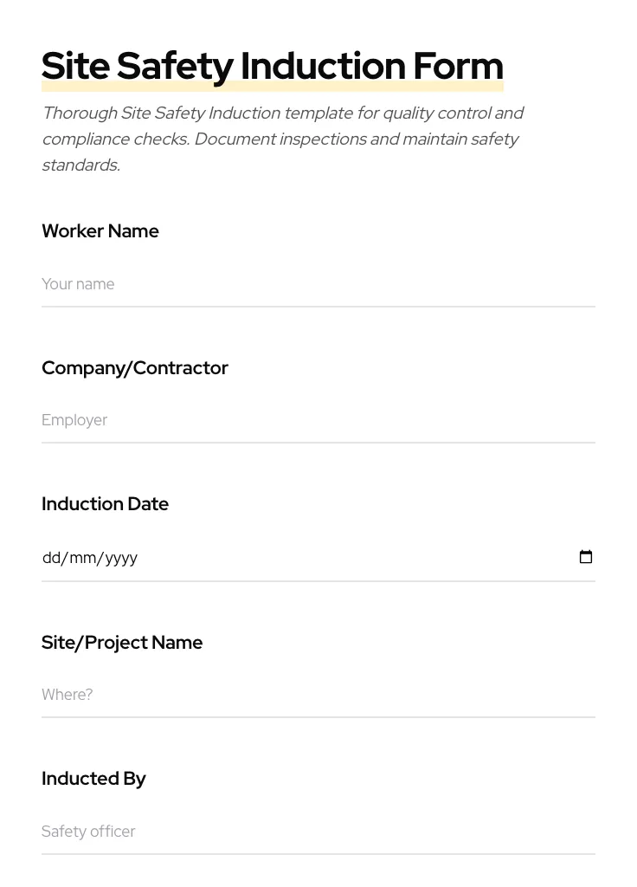Click the 'Company/Contractor' label

click(135, 367)
